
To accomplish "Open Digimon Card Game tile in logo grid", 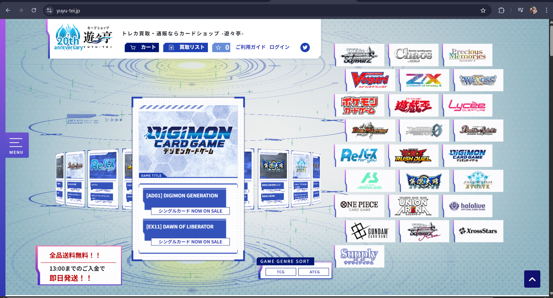I will point(467,156).
